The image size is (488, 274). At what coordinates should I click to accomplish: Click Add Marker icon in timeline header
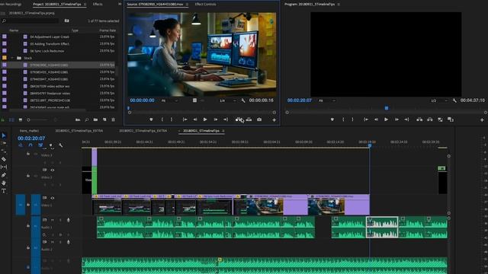(51, 145)
